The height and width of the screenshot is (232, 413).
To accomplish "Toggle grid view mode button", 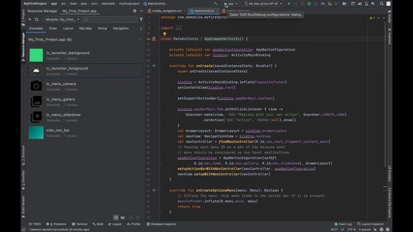I will click(123, 218).
